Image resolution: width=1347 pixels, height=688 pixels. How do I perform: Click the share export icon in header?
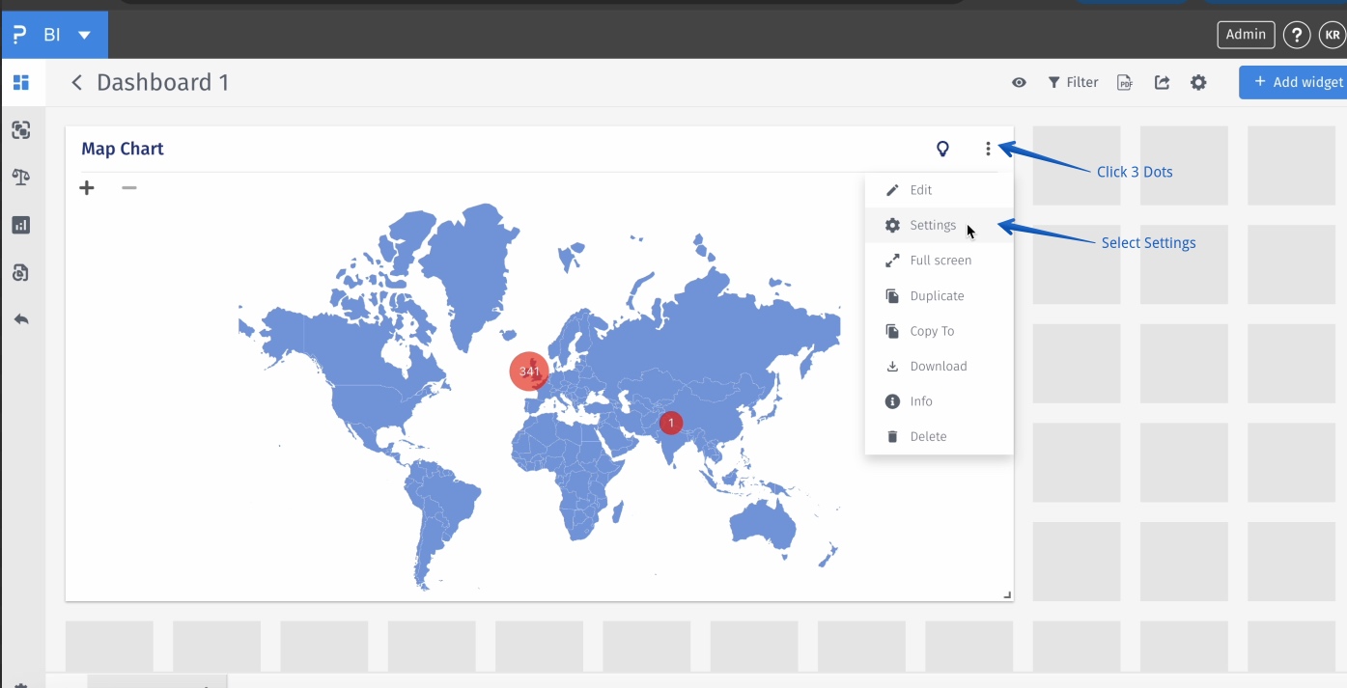click(1163, 83)
